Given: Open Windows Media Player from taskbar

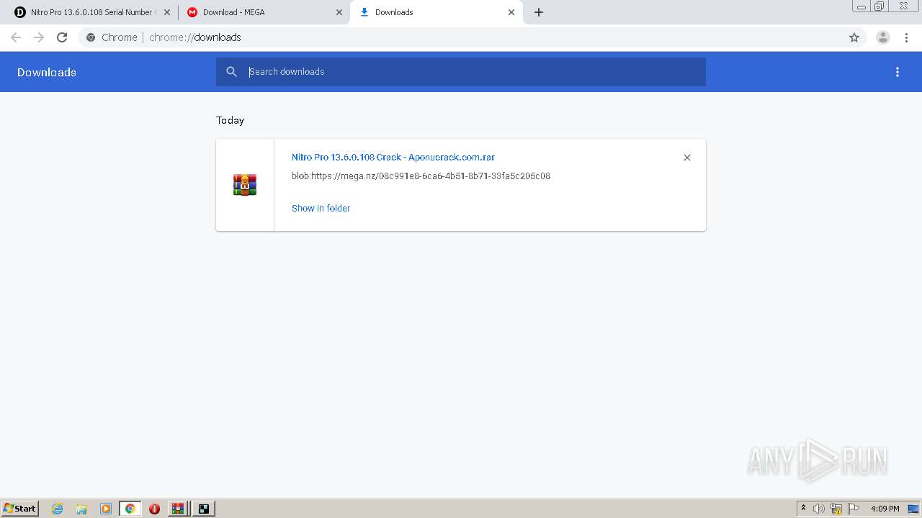Looking at the screenshot, I should coord(106,509).
